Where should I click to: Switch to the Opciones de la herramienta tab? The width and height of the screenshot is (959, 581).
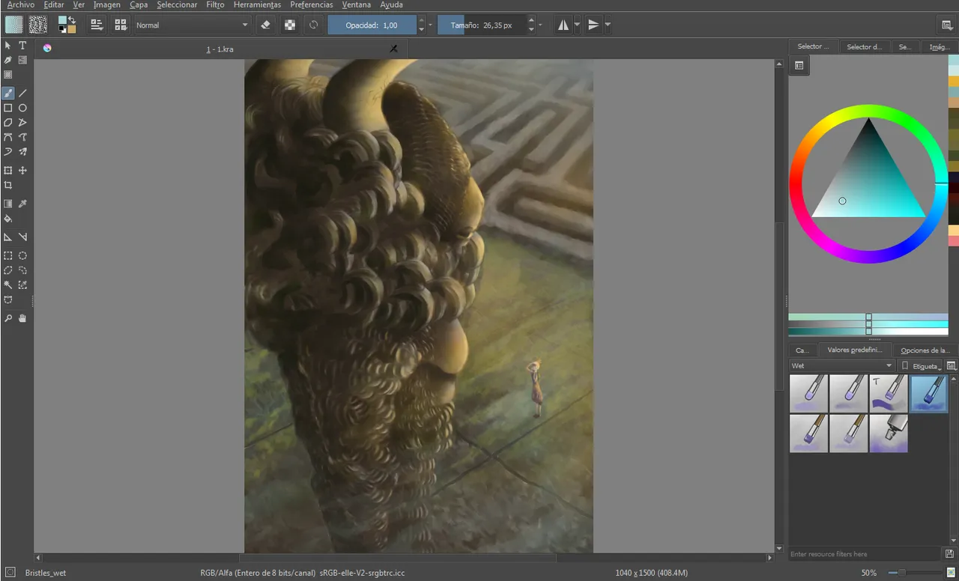(925, 350)
